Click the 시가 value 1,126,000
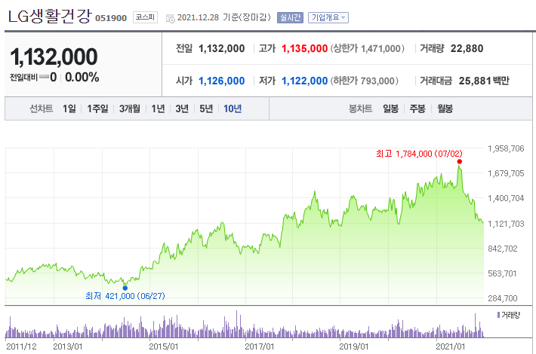The width and height of the screenshot is (536, 354). tap(221, 81)
